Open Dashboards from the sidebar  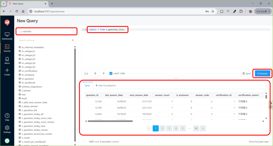coord(7,36)
